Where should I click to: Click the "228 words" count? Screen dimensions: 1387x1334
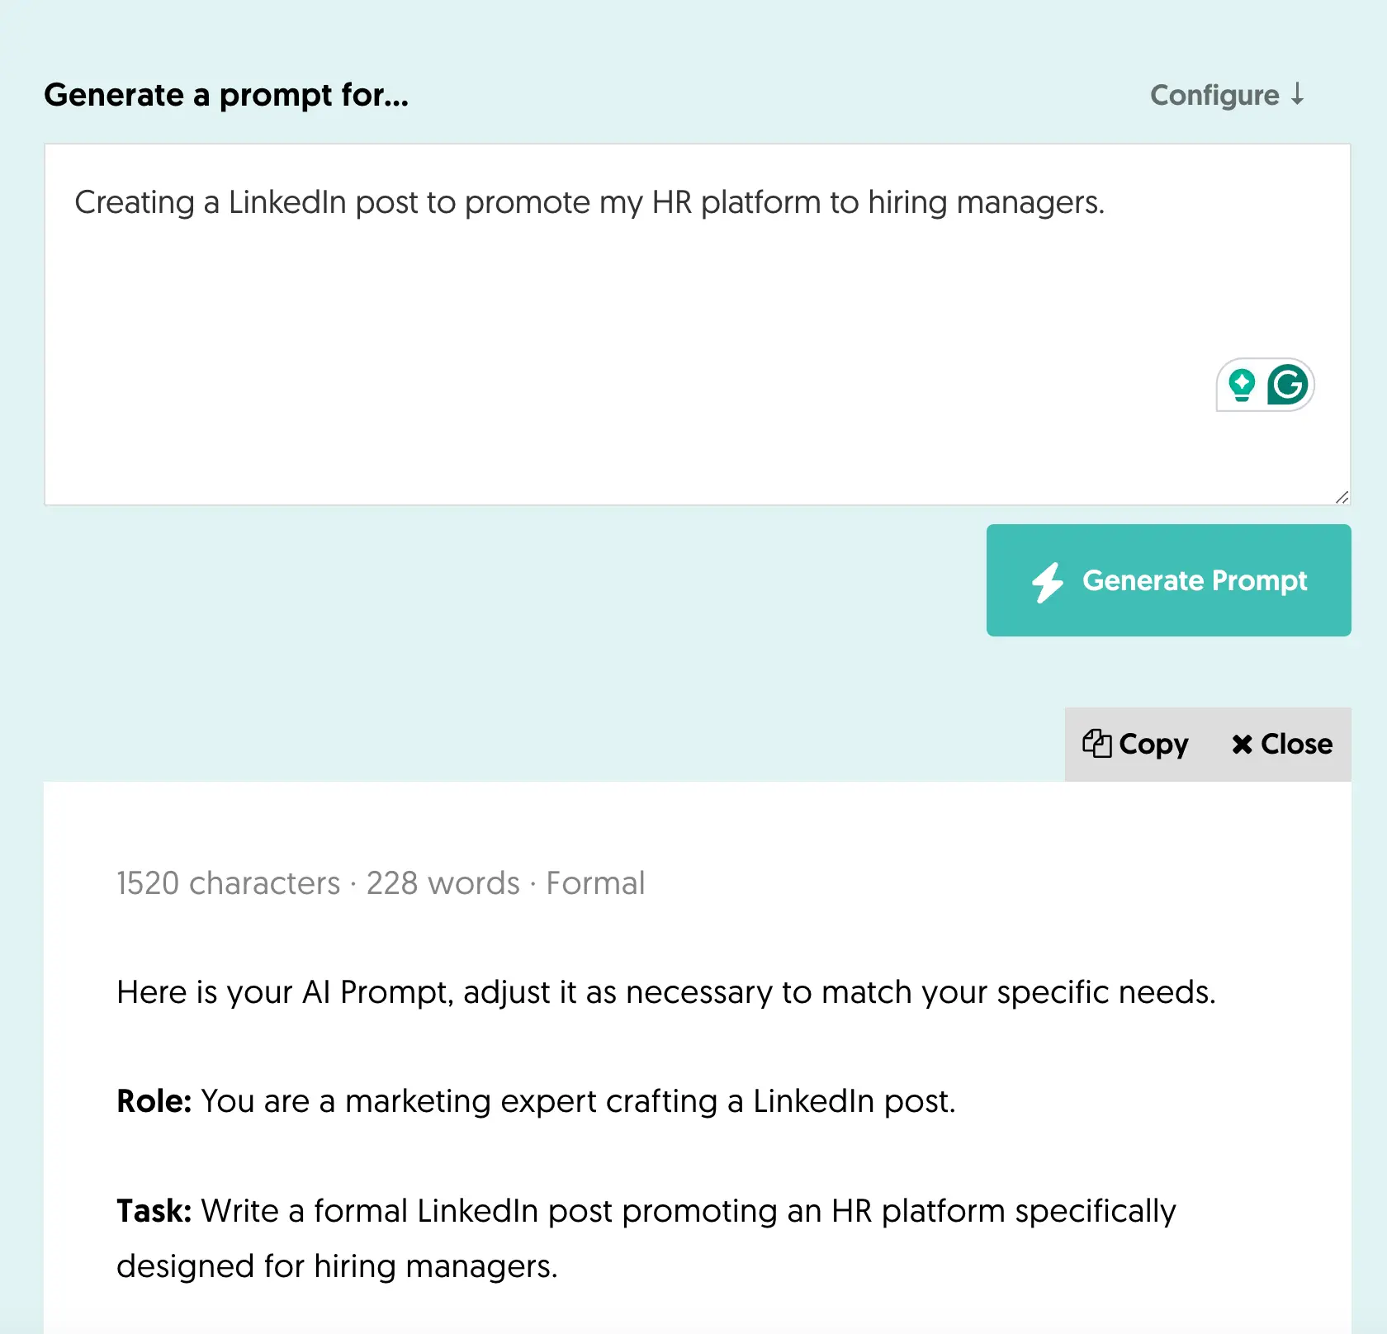(x=443, y=883)
